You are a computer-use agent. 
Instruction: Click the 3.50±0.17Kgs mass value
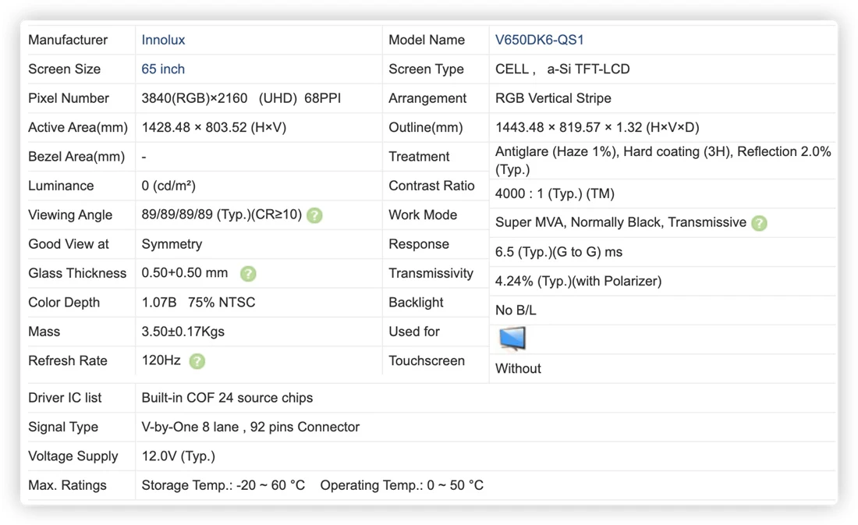click(x=183, y=332)
